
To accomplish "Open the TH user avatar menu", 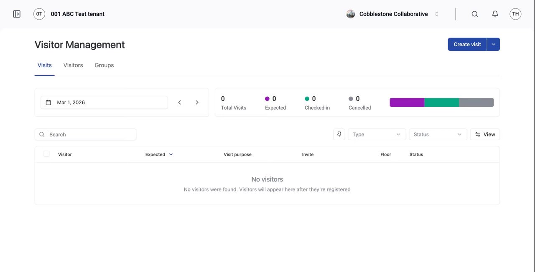I will point(515,14).
